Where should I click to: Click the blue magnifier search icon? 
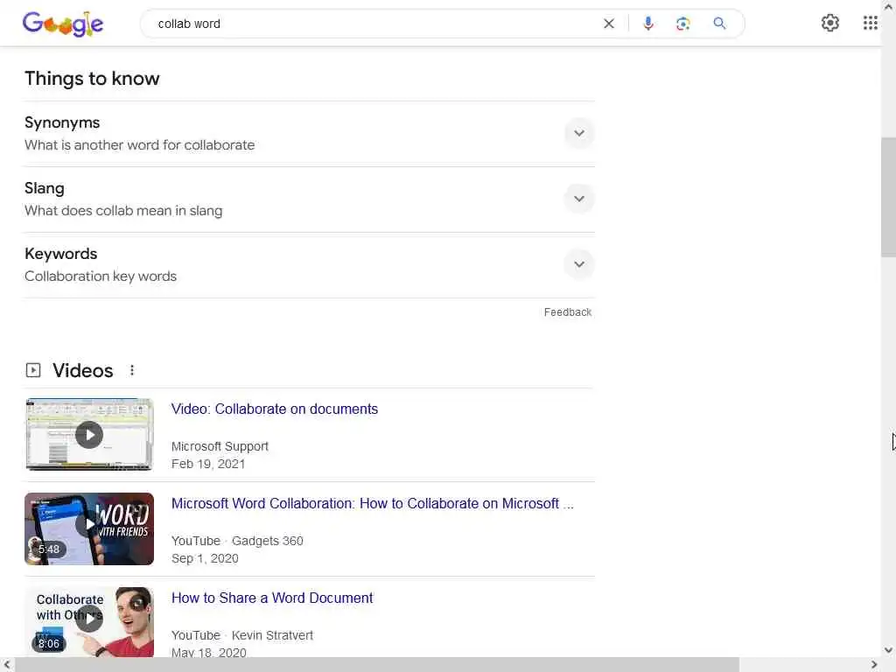coord(719,24)
